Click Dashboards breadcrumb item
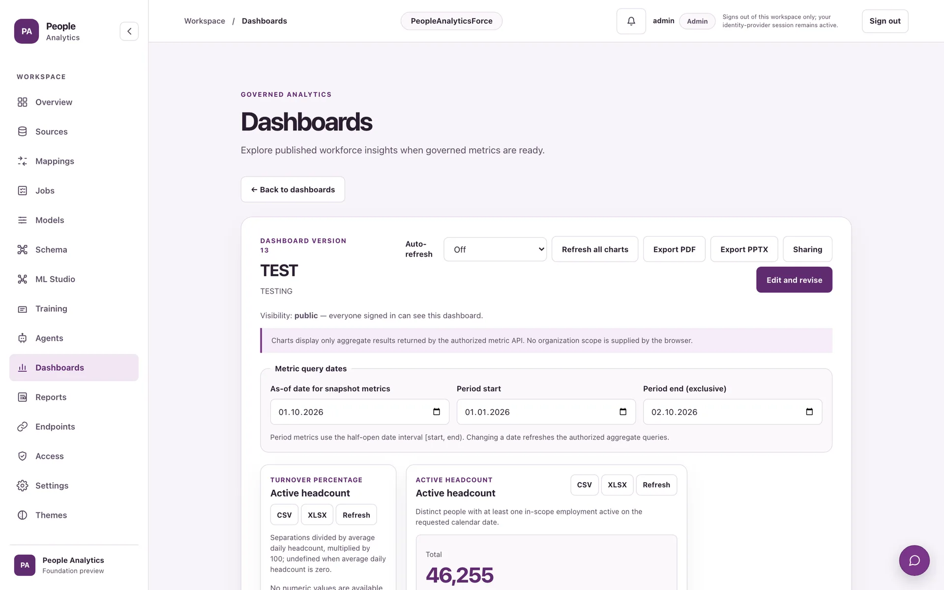Screen dimensions: 944x590 pyautogui.click(x=265, y=21)
